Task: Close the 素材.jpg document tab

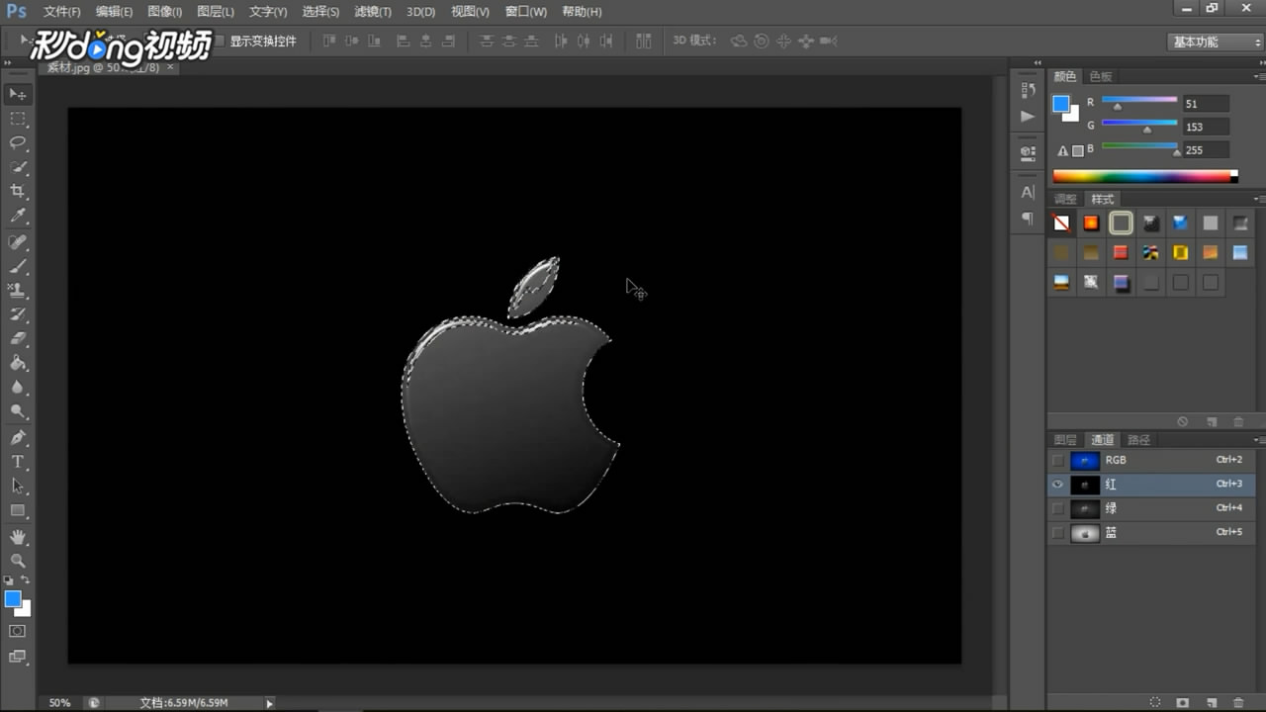Action: coord(170,67)
